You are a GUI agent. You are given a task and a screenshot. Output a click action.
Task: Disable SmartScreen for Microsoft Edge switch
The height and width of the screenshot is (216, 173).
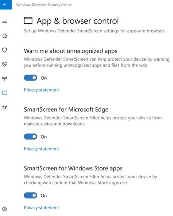click(31, 137)
